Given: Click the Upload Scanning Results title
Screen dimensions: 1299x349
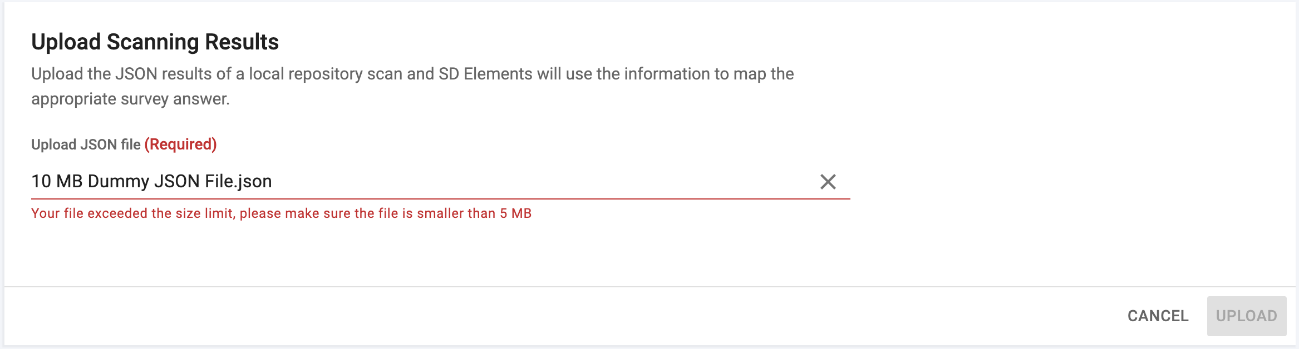Looking at the screenshot, I should [x=155, y=40].
